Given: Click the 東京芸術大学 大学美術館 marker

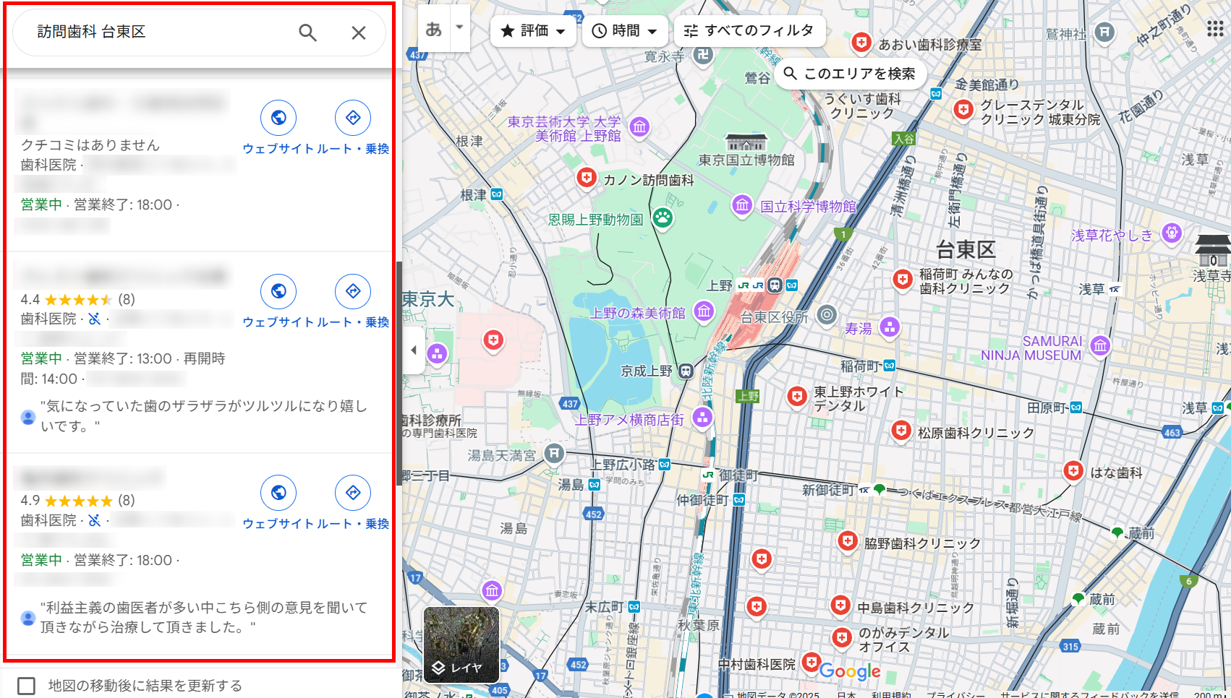Looking at the screenshot, I should [639, 127].
